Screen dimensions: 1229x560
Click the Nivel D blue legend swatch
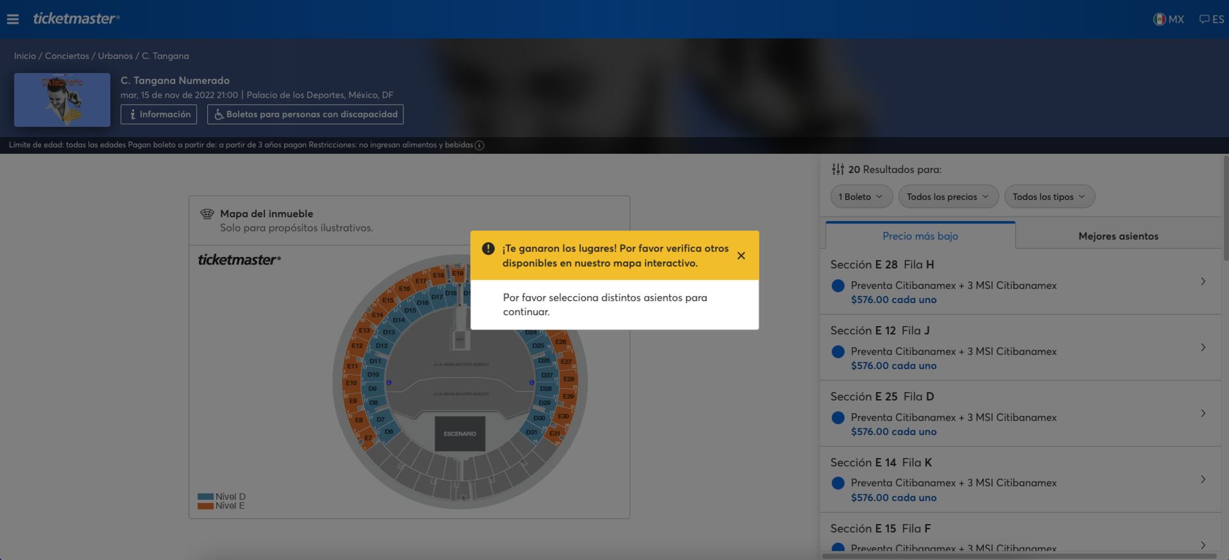[x=205, y=497]
